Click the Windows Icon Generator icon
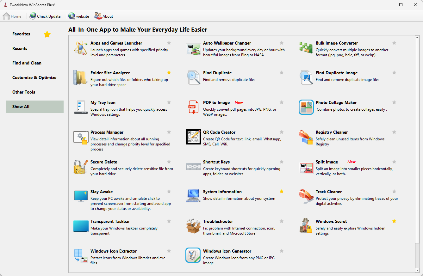Image resolution: width=423 pixels, height=276 pixels. 193,255
